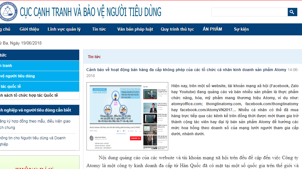
Task: Click the date text 'Ngày 19/06/2018'
Action: pos(26,43)
